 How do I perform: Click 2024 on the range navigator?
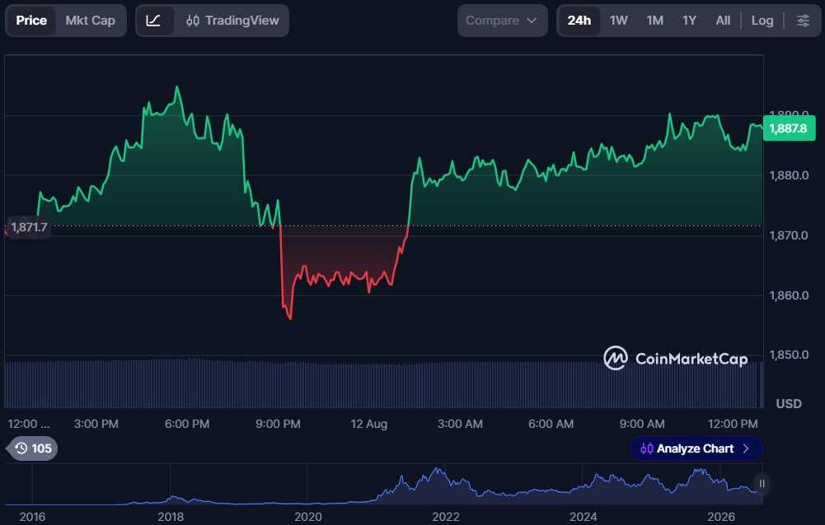[583, 517]
